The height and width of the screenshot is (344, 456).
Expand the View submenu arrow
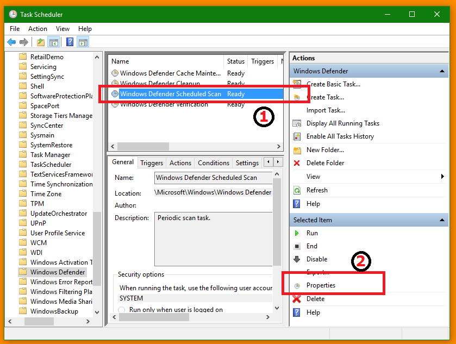pyautogui.click(x=443, y=177)
